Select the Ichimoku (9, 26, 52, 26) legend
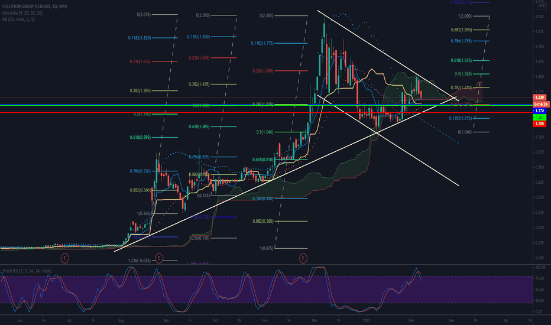Screen dimensions: 551x325 point(22,13)
